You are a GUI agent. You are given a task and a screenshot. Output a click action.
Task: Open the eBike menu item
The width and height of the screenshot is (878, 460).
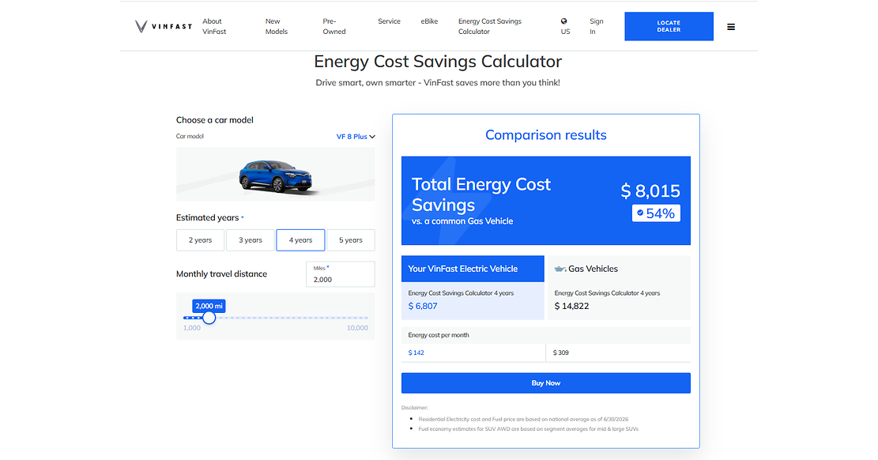429,21
